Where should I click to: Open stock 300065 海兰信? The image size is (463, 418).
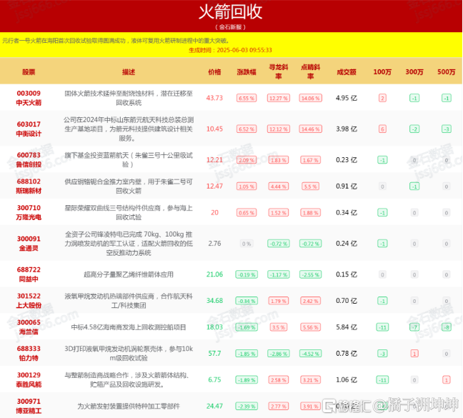coord(29,327)
